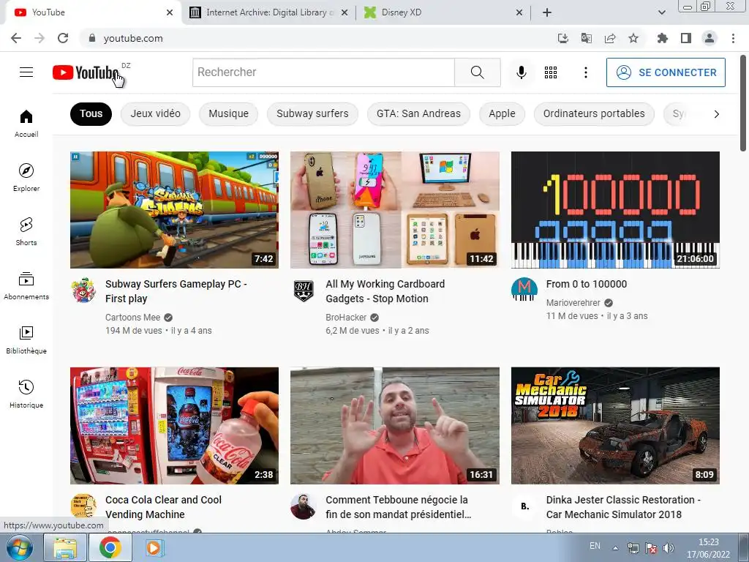Select the Jeux vidéo filter chip

[x=156, y=113]
